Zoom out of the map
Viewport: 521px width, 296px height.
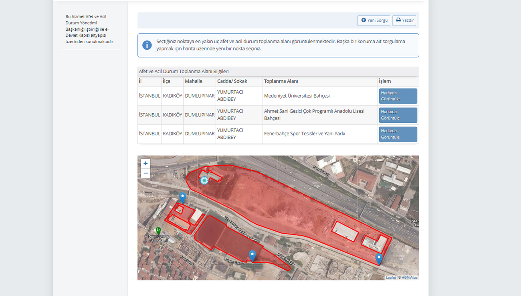[145, 173]
